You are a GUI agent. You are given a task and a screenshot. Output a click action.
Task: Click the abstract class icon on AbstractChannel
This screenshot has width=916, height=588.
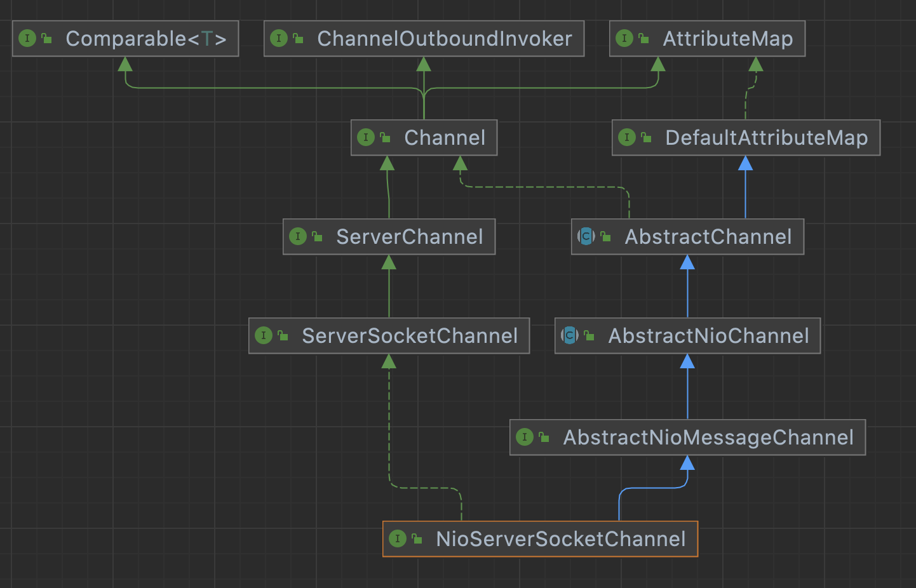pos(586,237)
